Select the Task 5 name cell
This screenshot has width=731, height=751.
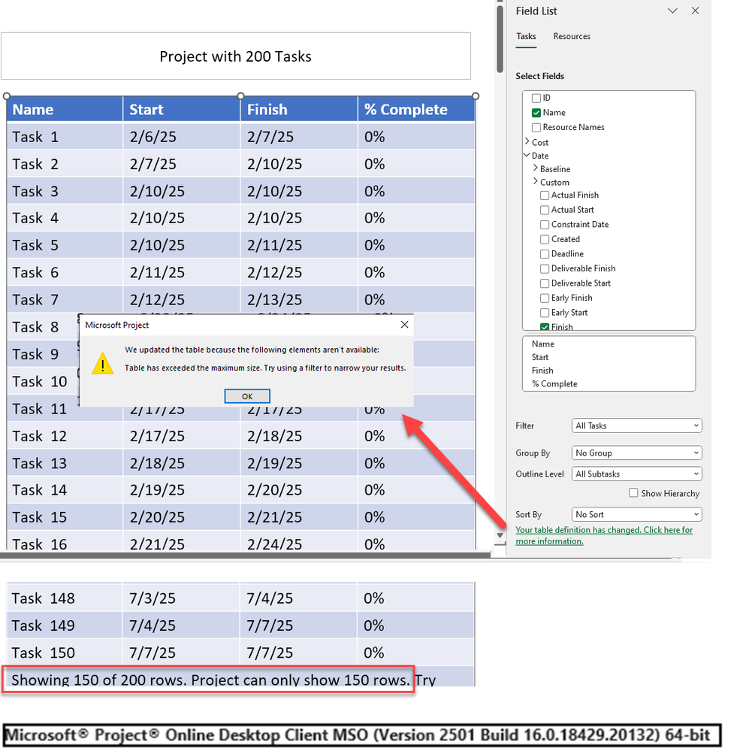[x=65, y=245]
